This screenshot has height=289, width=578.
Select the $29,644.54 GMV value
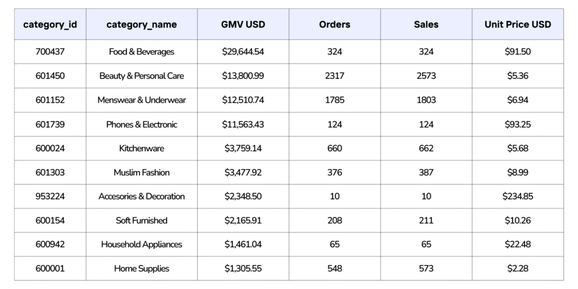(243, 52)
